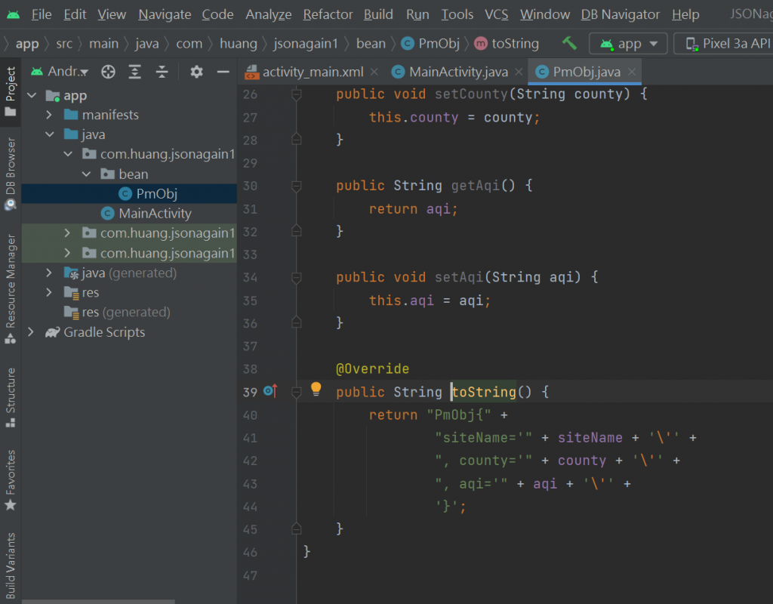
Task: Expand the manifests folder
Action: (x=49, y=115)
